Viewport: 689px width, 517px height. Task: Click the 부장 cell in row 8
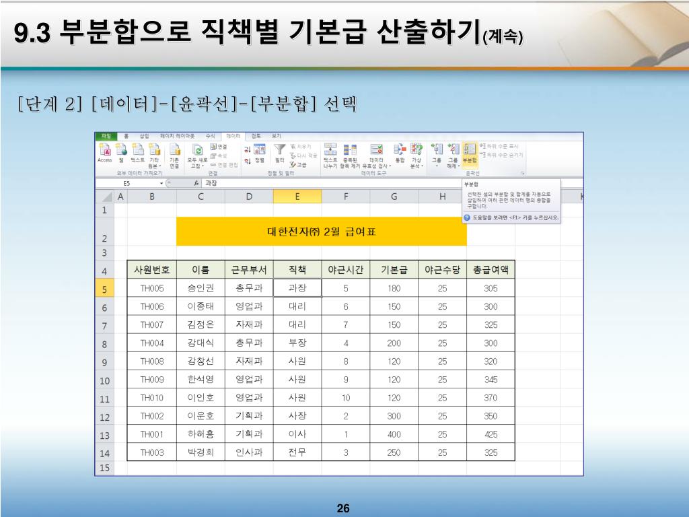297,343
